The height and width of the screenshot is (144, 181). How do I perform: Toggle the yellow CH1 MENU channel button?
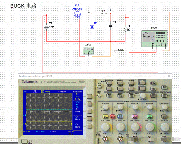point(106,117)
